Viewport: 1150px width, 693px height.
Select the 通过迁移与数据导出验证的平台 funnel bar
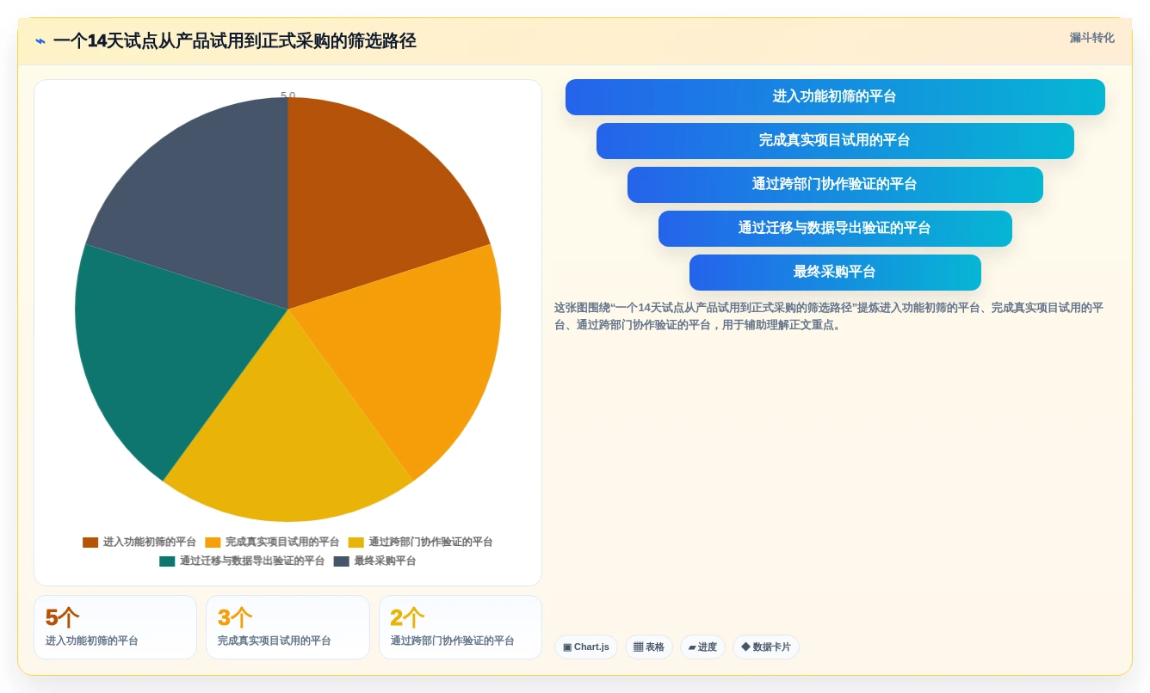point(835,229)
